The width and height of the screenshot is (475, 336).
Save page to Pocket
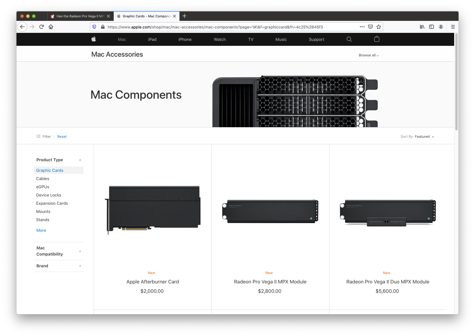click(370, 27)
